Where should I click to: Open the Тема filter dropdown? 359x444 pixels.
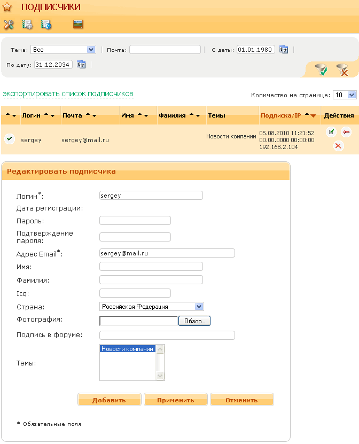tap(90, 50)
